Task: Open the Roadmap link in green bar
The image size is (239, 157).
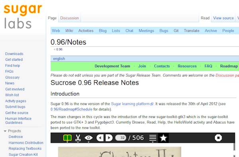Action: point(229,66)
